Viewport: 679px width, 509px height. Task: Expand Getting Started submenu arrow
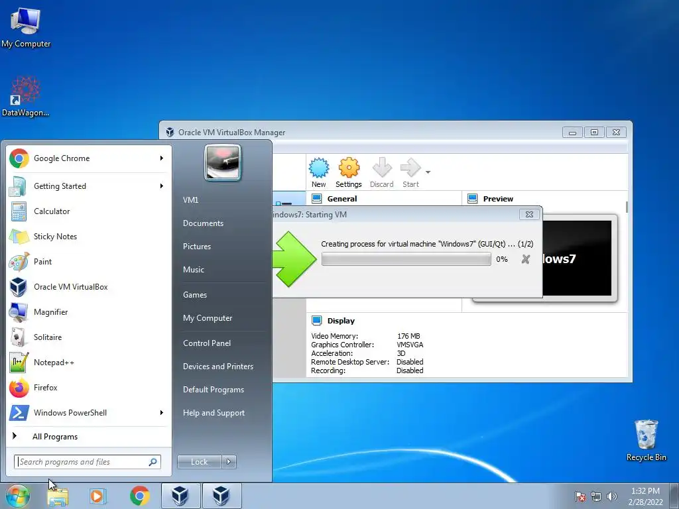click(162, 186)
